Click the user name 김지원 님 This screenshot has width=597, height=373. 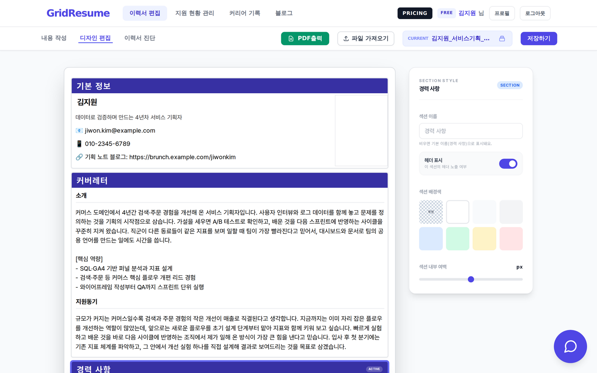(471, 13)
